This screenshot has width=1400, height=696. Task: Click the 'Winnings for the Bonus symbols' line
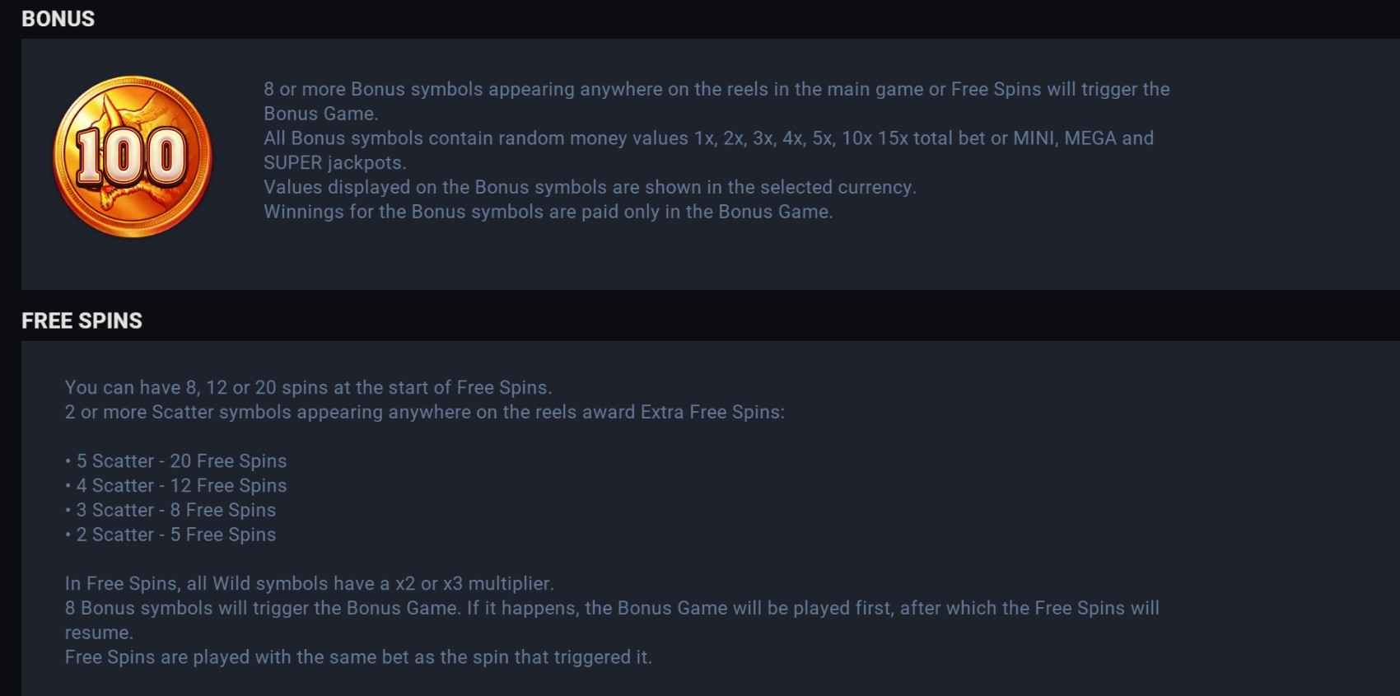(548, 213)
